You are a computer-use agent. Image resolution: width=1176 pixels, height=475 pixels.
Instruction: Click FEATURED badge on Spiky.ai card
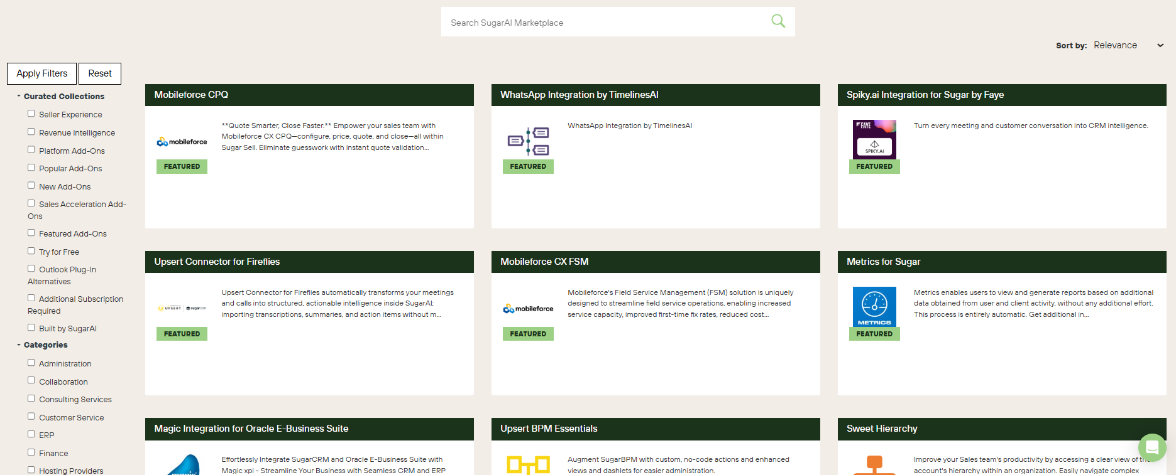point(874,166)
